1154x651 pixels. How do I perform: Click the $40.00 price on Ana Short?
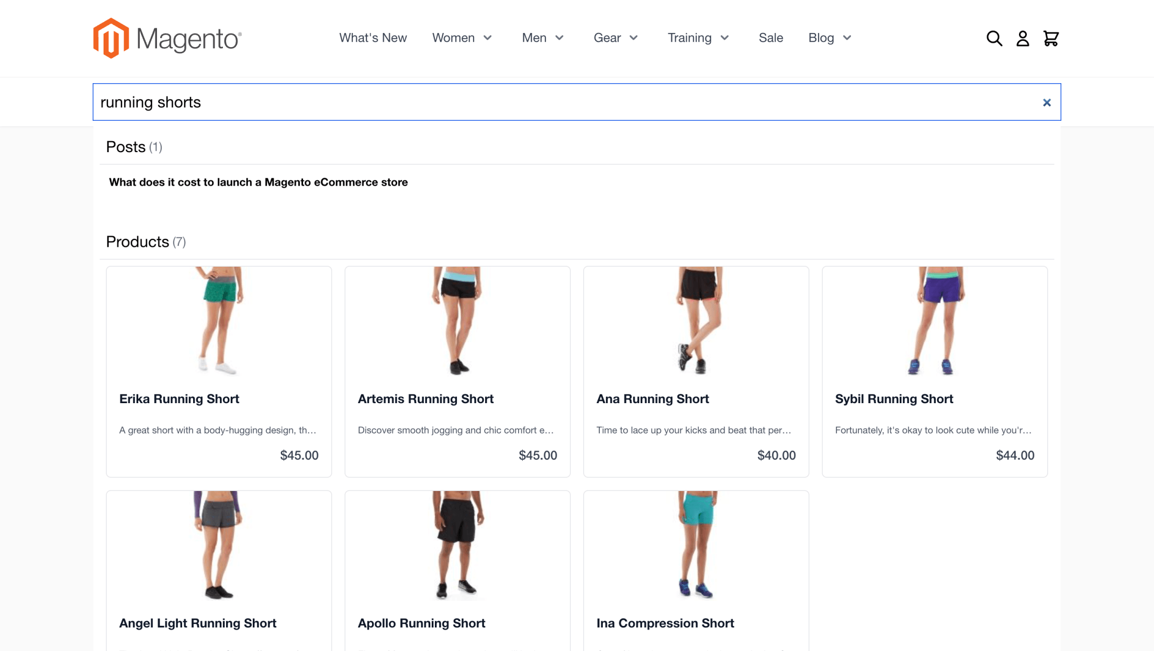click(x=777, y=455)
